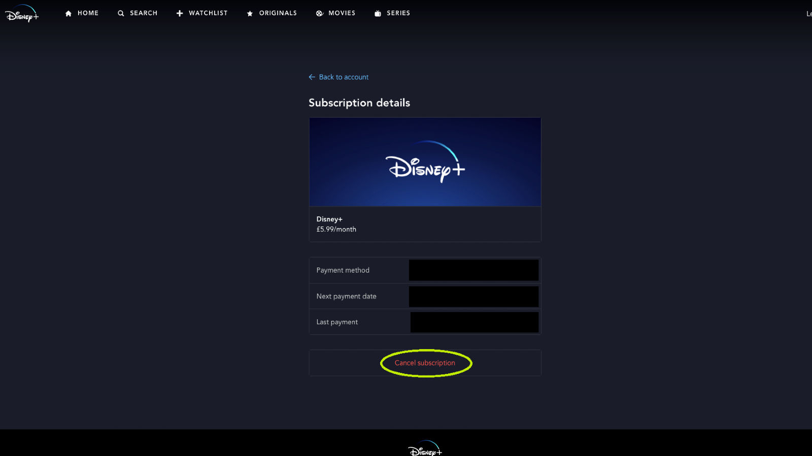
Task: Click the back arrow beside Back to account
Action: click(311, 77)
